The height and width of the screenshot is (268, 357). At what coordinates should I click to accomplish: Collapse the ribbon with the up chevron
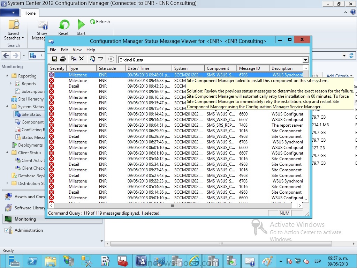pyautogui.click(x=345, y=12)
